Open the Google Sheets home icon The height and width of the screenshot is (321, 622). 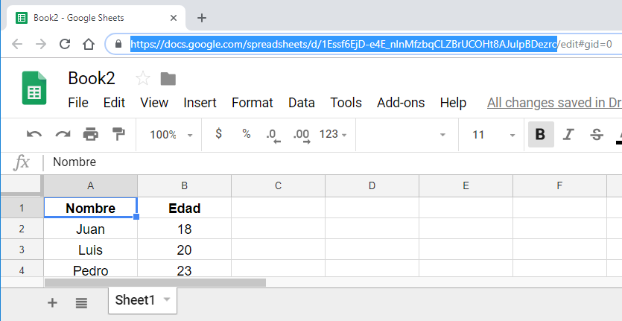(x=34, y=89)
